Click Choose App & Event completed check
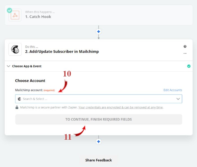Screen dimensions: 197x167 (x=189, y=66)
